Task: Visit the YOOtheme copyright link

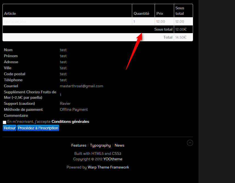Action: pyautogui.click(x=113, y=159)
